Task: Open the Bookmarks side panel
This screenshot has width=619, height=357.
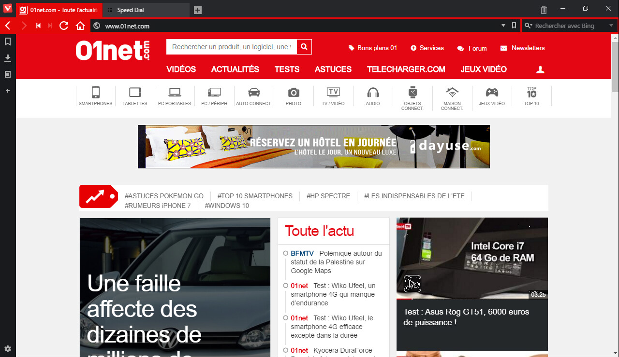Action: point(8,42)
